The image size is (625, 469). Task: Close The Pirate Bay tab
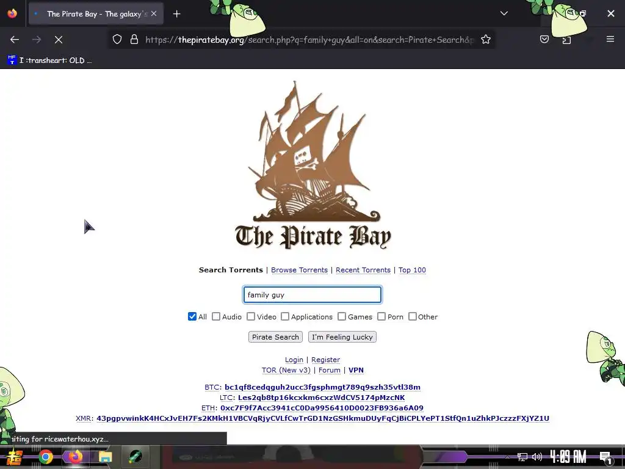[154, 13]
